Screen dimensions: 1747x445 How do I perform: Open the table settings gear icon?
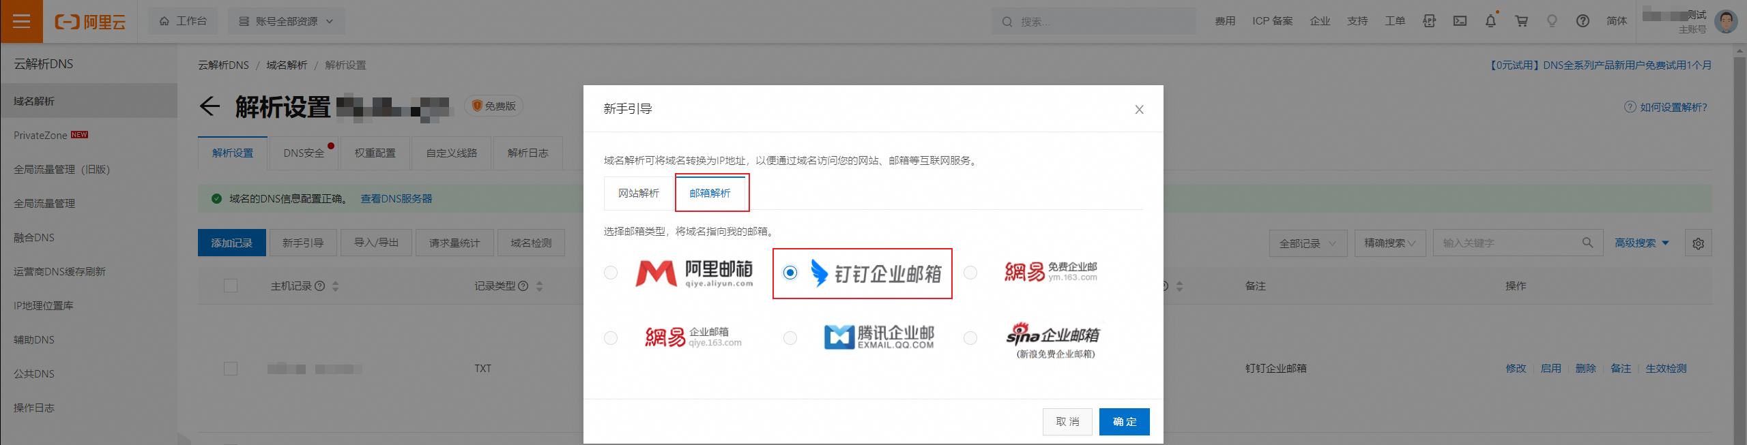click(x=1699, y=243)
